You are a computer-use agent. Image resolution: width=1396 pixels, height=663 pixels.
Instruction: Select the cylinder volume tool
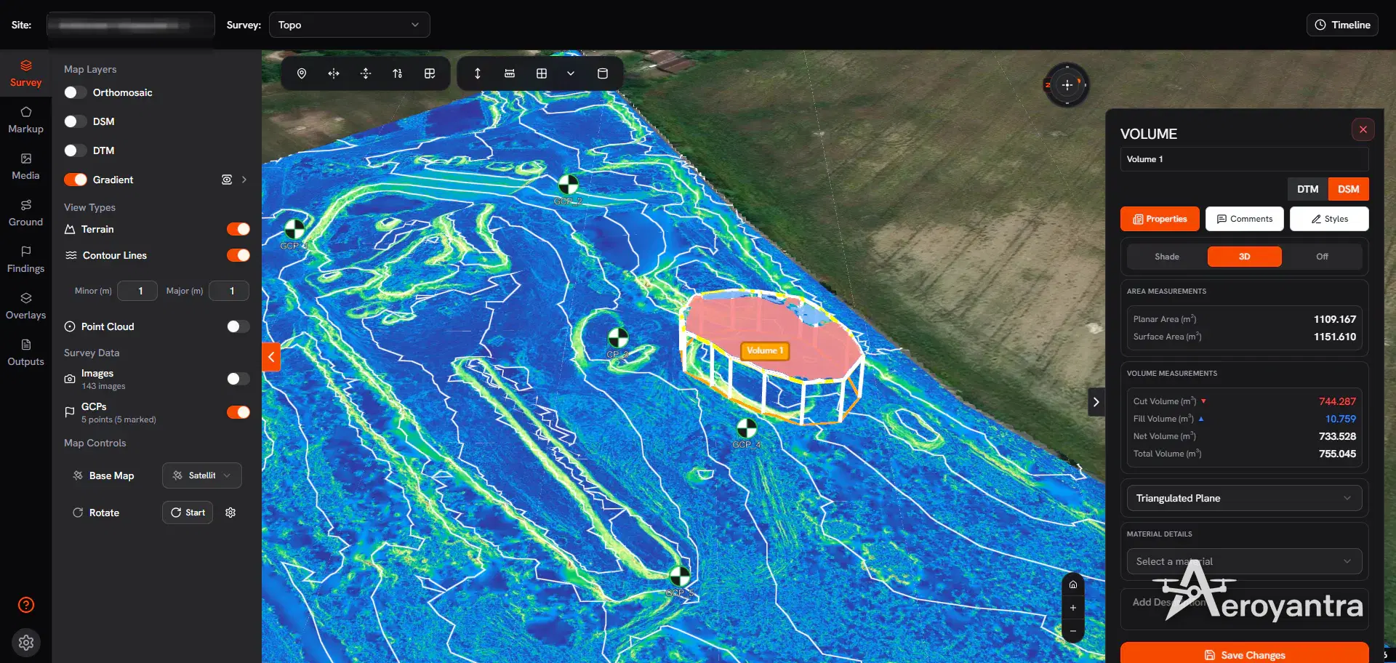603,73
